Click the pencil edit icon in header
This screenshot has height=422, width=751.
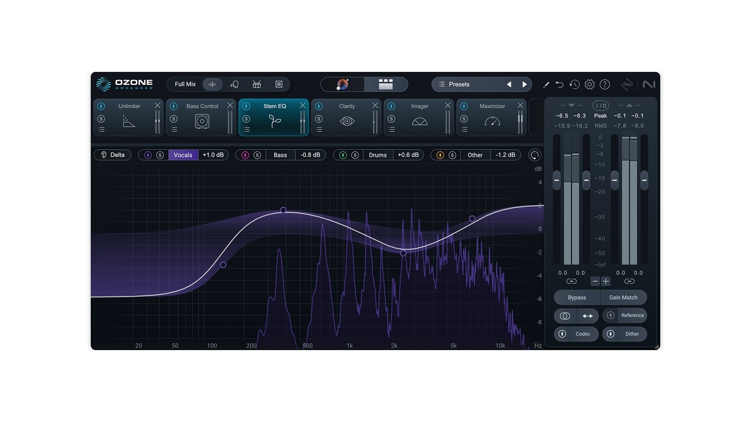coord(546,84)
